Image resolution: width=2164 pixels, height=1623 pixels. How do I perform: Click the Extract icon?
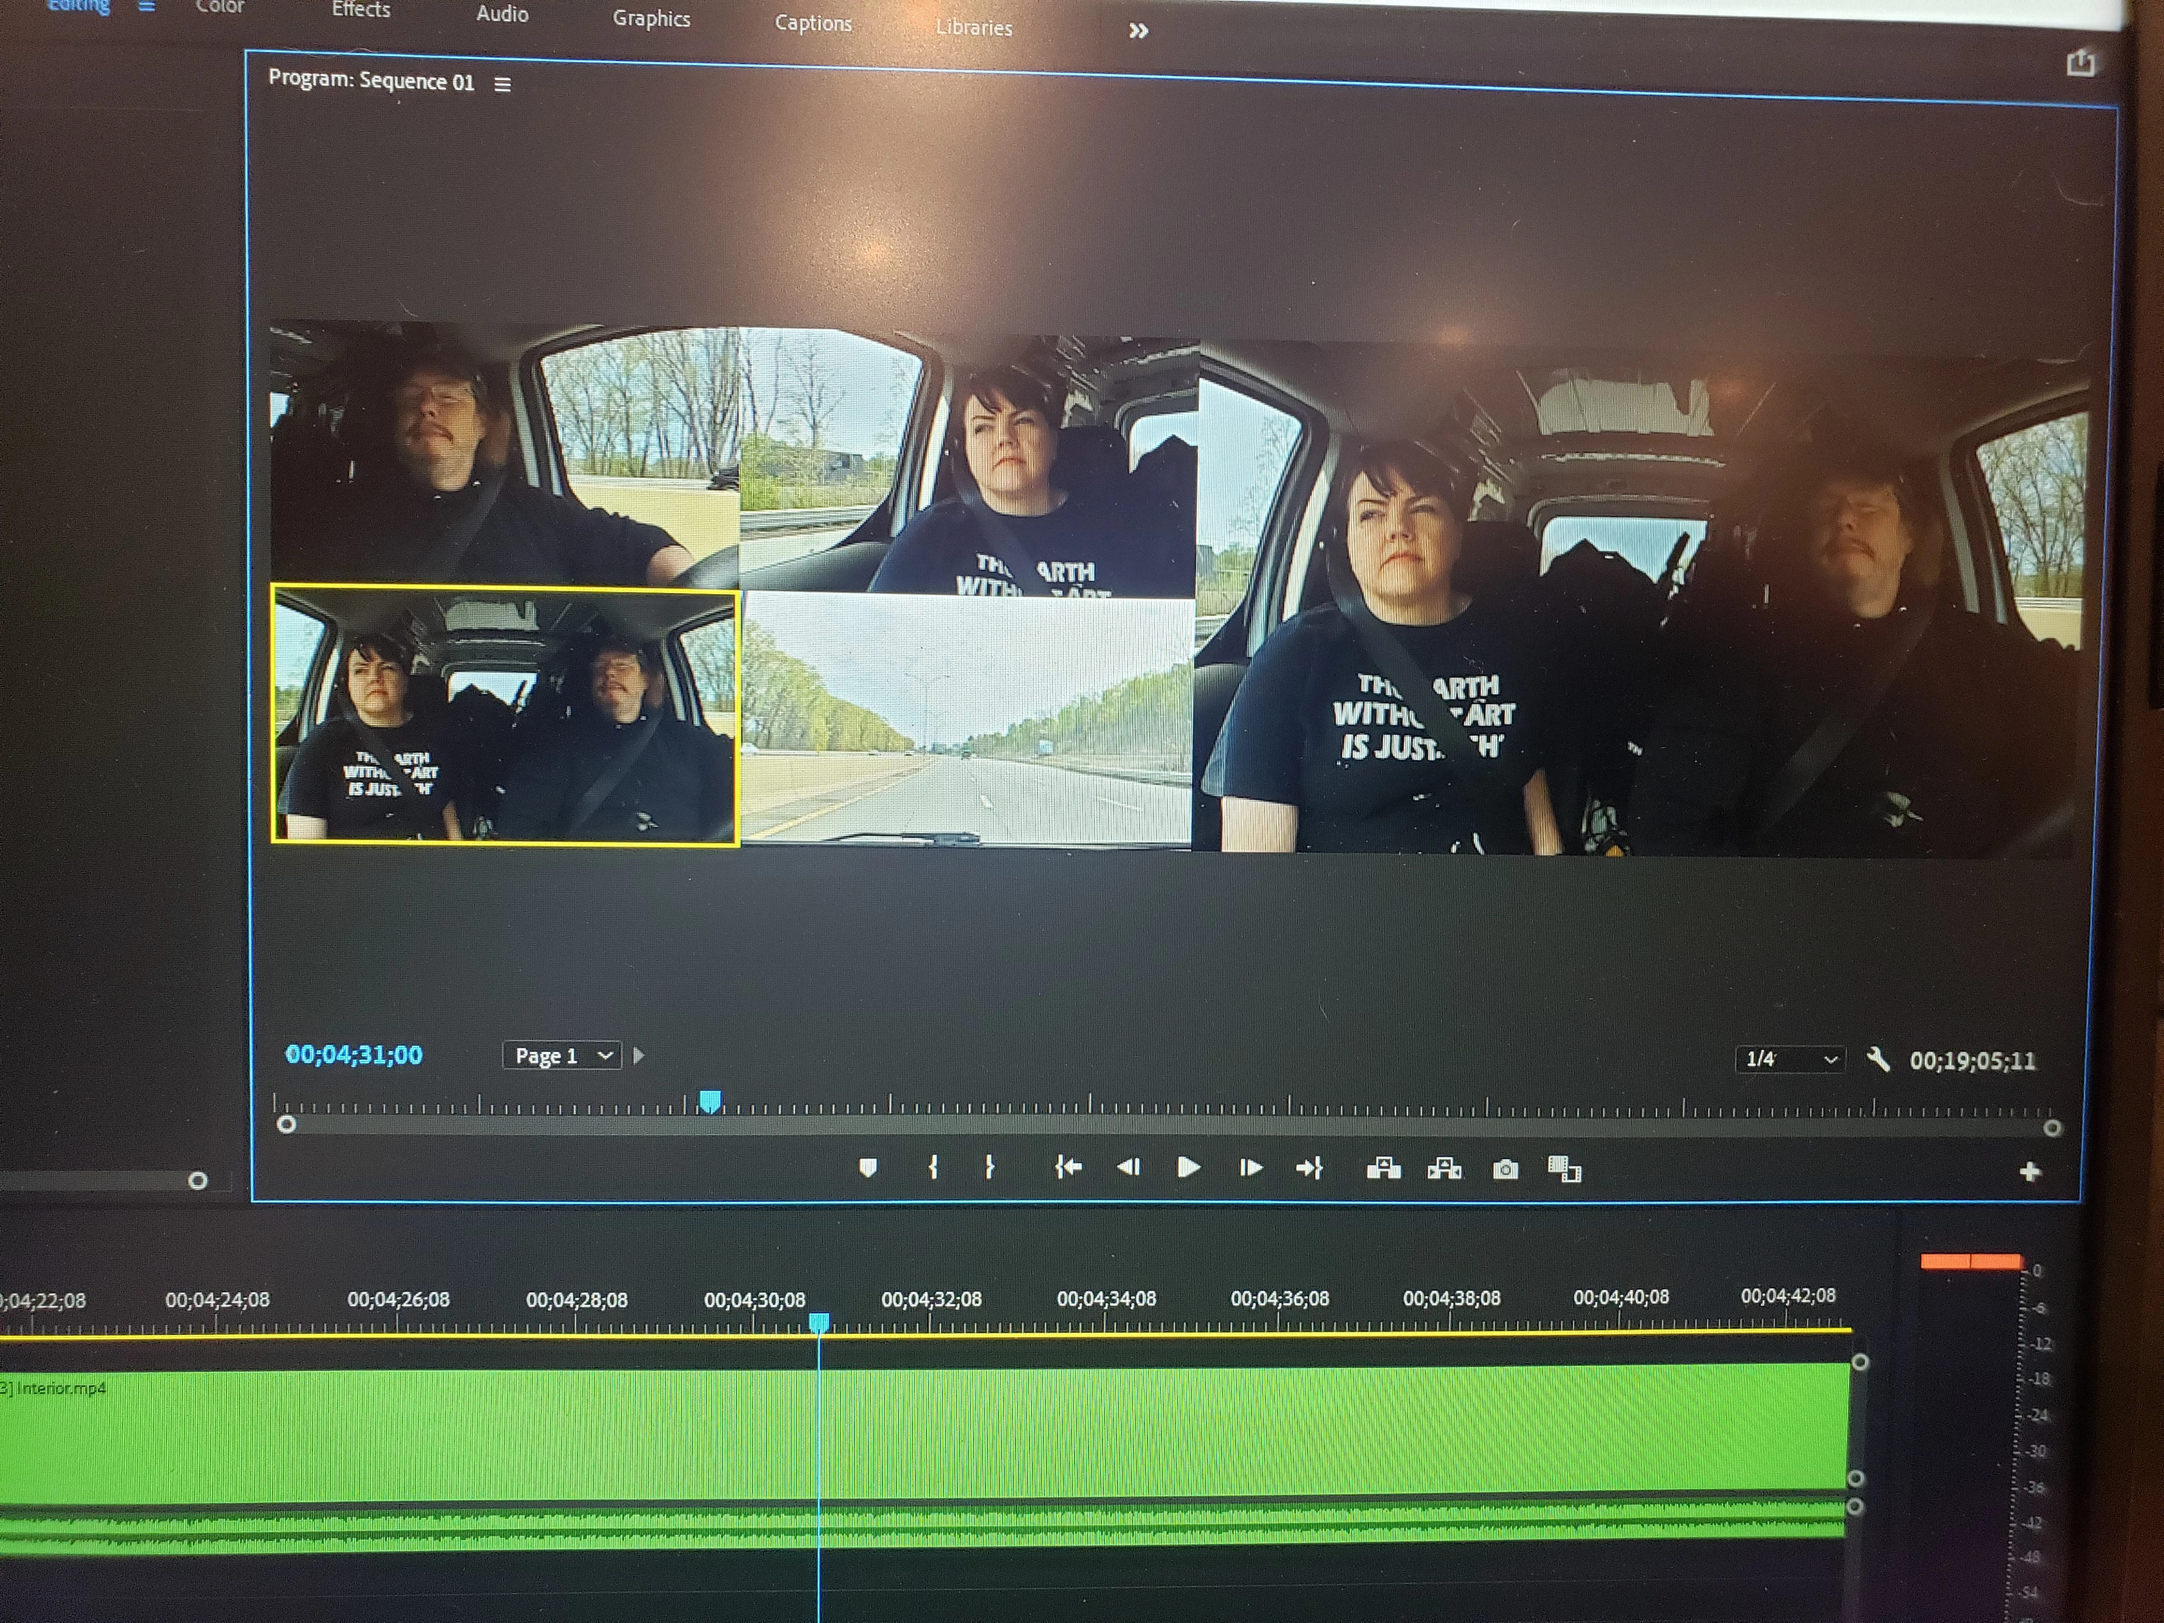(x=1444, y=1168)
